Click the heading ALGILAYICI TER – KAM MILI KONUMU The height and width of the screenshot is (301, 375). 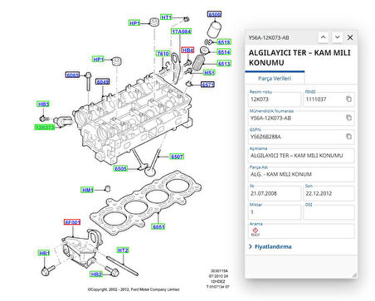[300, 57]
